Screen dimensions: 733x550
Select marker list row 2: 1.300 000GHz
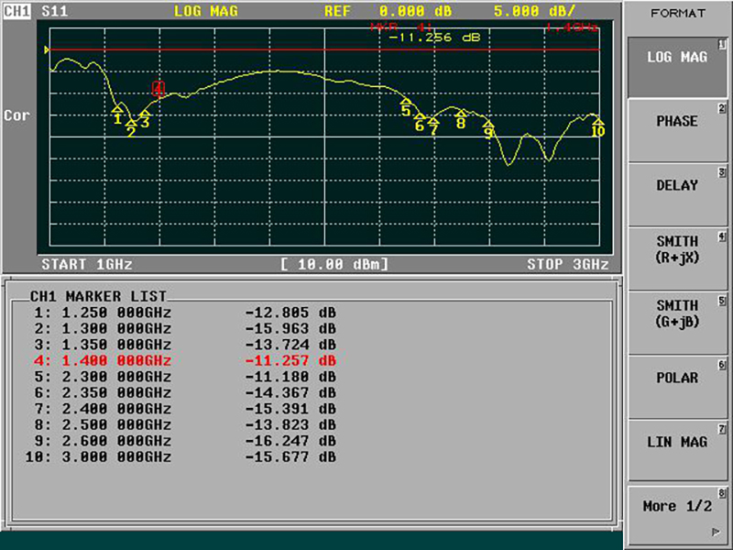(x=185, y=328)
